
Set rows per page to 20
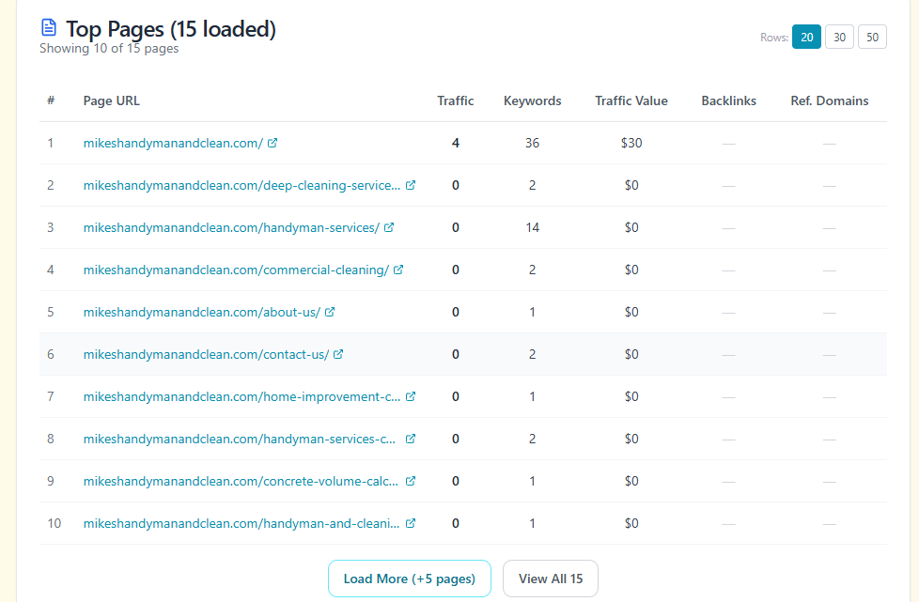pyautogui.click(x=806, y=38)
